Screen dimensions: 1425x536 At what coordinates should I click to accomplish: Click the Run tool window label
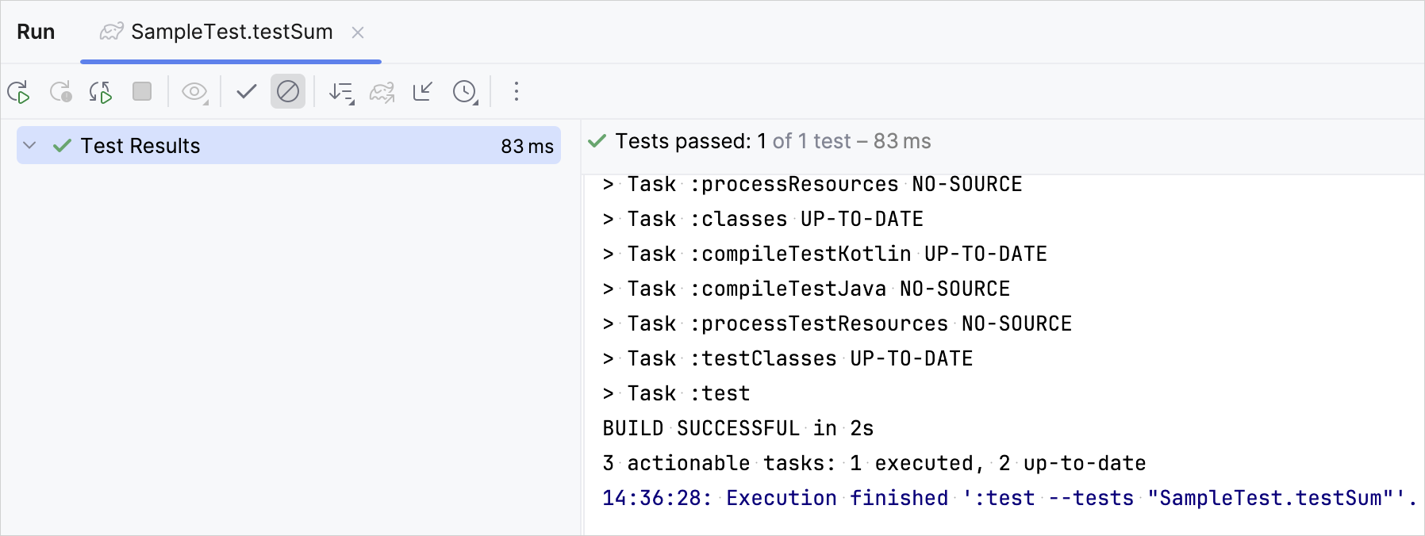(x=36, y=32)
